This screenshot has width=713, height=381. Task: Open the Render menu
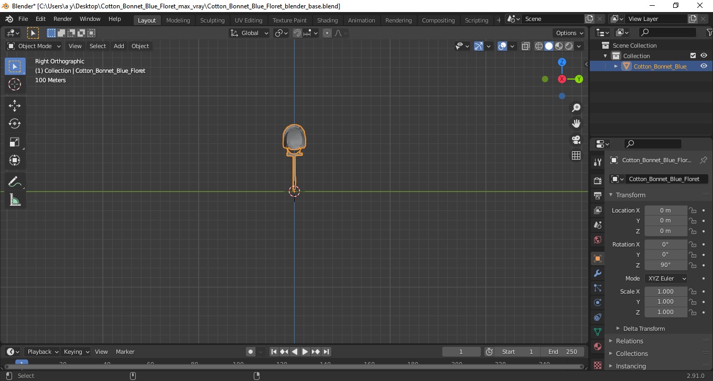click(62, 19)
